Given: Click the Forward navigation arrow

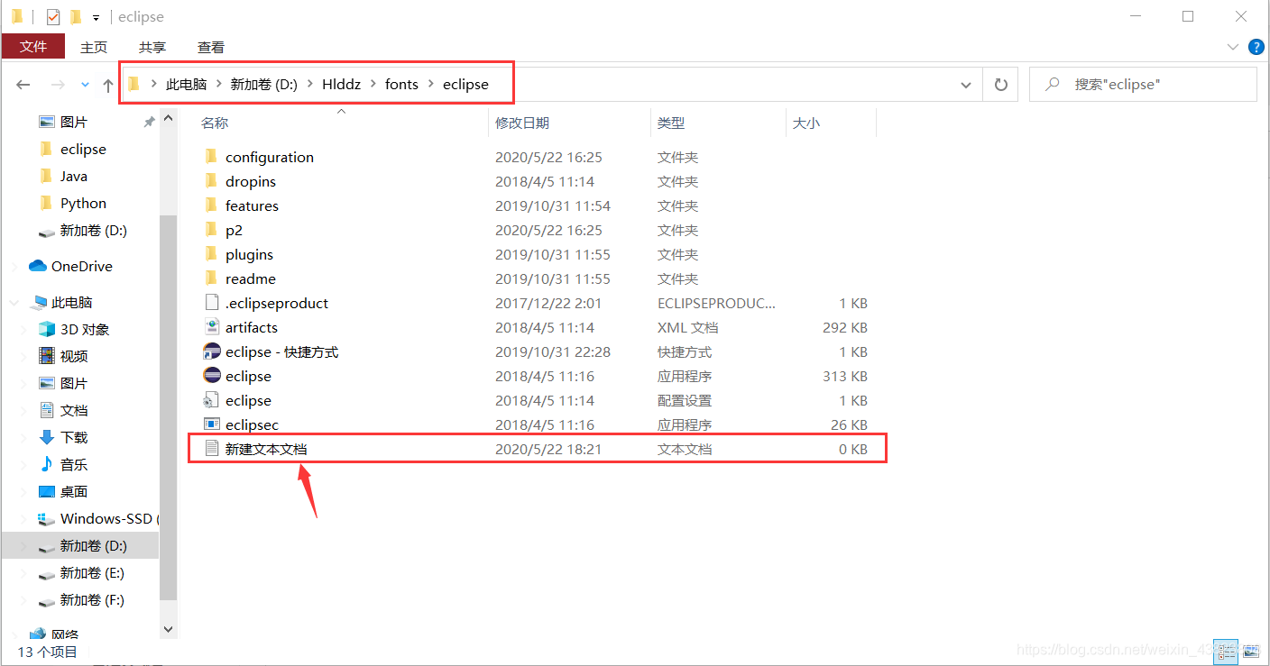Looking at the screenshot, I should coord(57,85).
